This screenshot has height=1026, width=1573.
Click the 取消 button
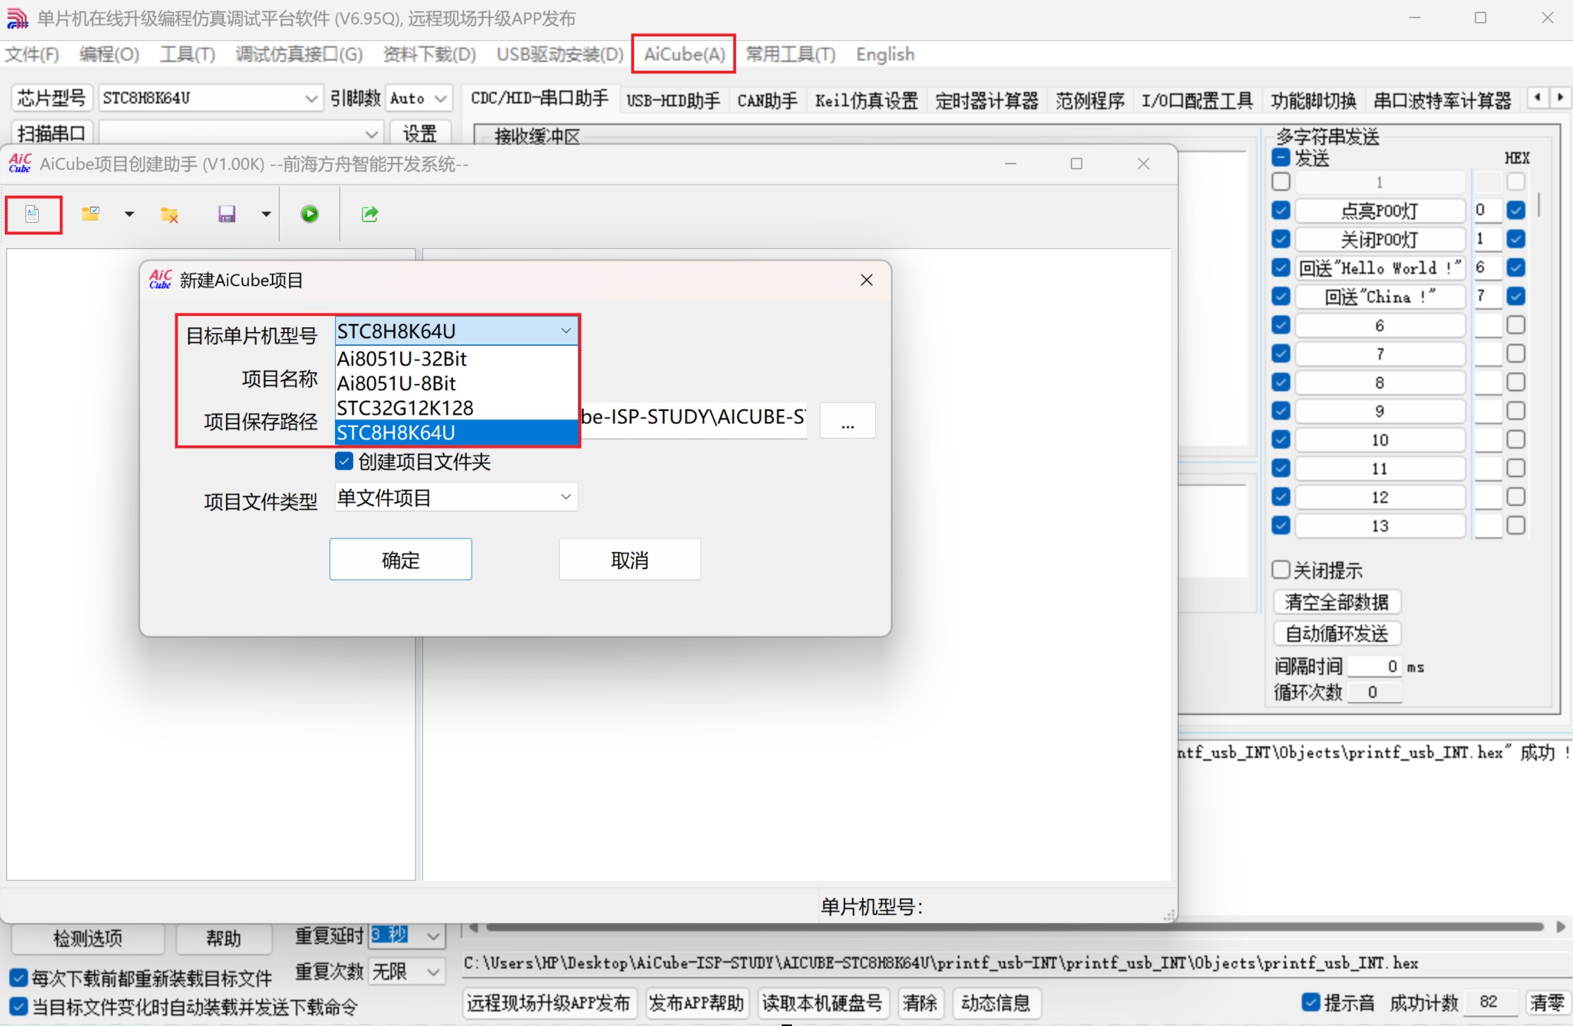(629, 559)
